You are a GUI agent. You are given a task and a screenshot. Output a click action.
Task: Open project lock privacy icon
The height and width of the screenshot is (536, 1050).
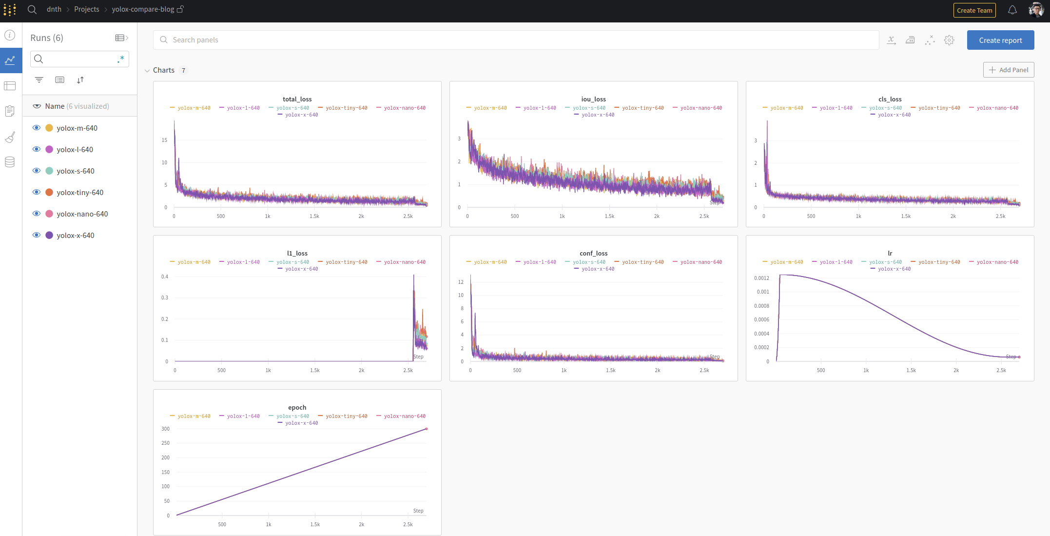pyautogui.click(x=180, y=9)
